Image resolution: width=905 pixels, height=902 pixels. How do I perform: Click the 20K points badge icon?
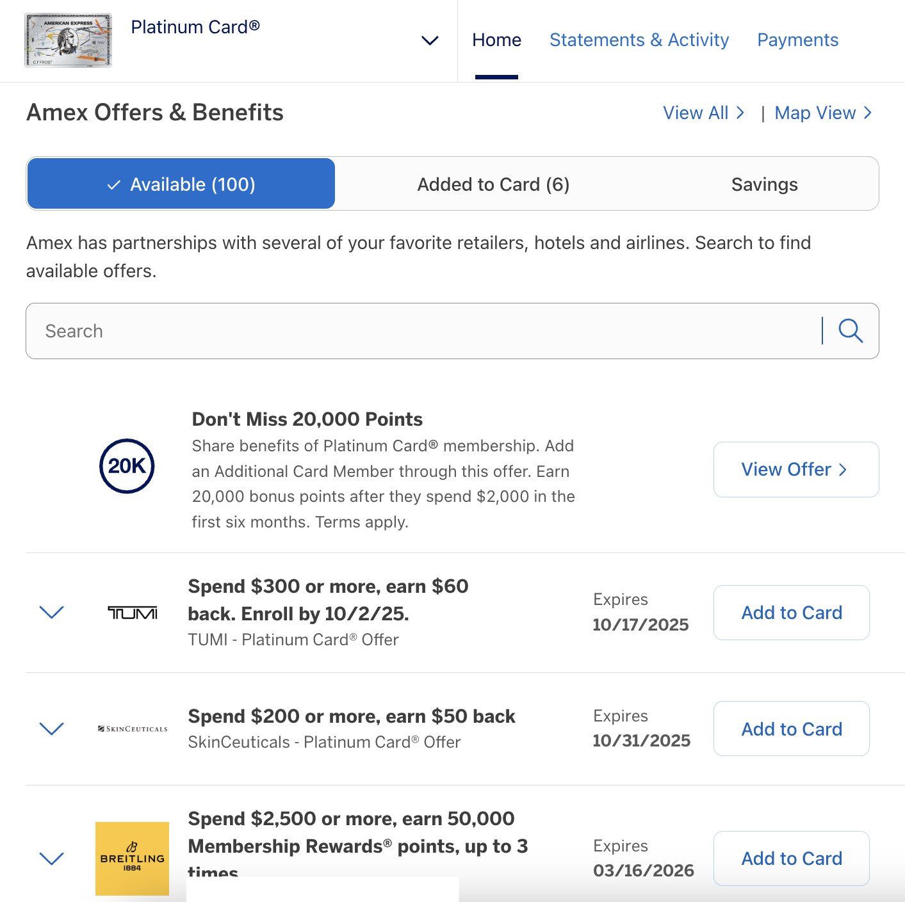click(x=127, y=466)
